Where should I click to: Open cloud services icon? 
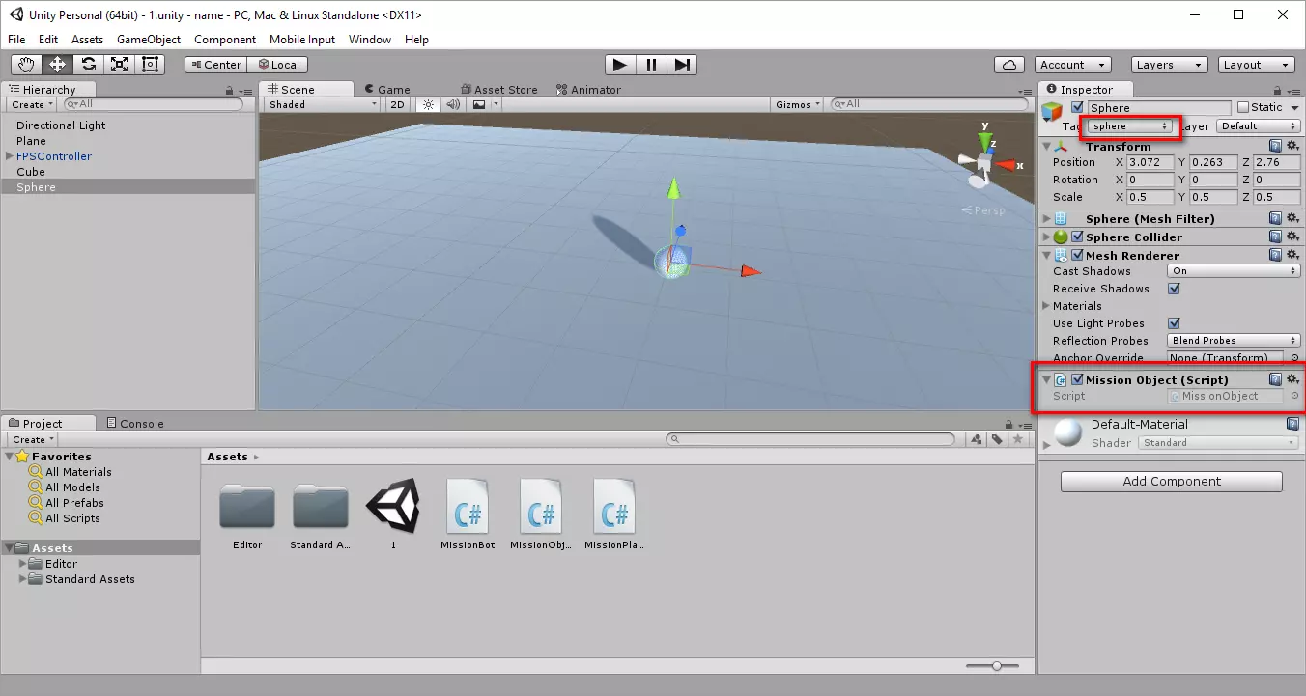tap(1009, 65)
